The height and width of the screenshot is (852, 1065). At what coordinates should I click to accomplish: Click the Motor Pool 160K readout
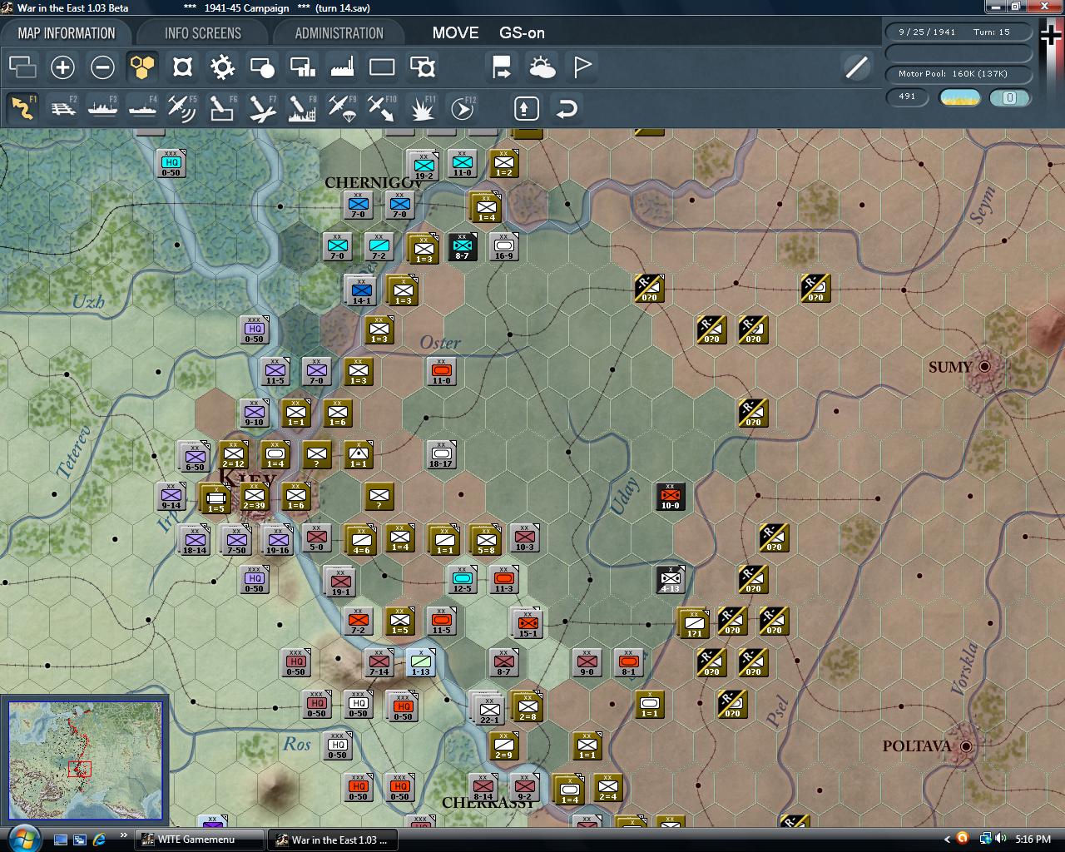(x=958, y=74)
